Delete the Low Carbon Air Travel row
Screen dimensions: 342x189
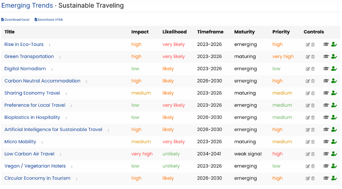313,154
